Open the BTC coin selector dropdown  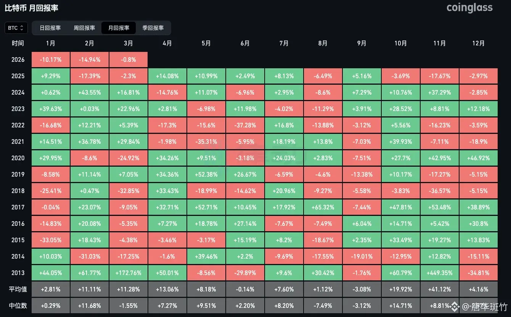coord(16,28)
